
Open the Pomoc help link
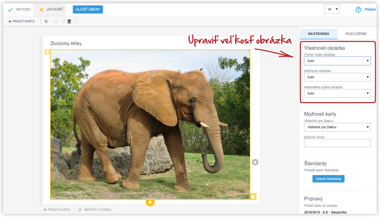[370, 9]
